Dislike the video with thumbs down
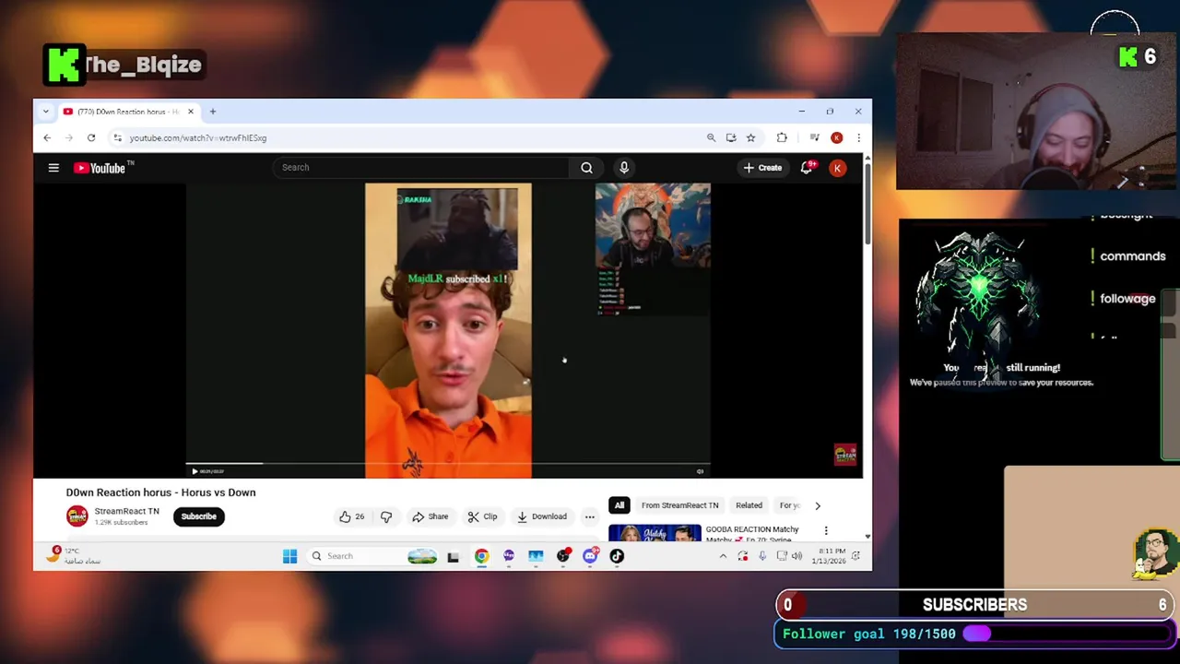 point(386,516)
